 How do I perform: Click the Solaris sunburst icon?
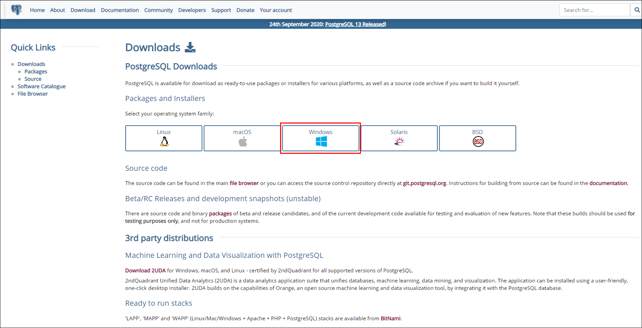[399, 142]
